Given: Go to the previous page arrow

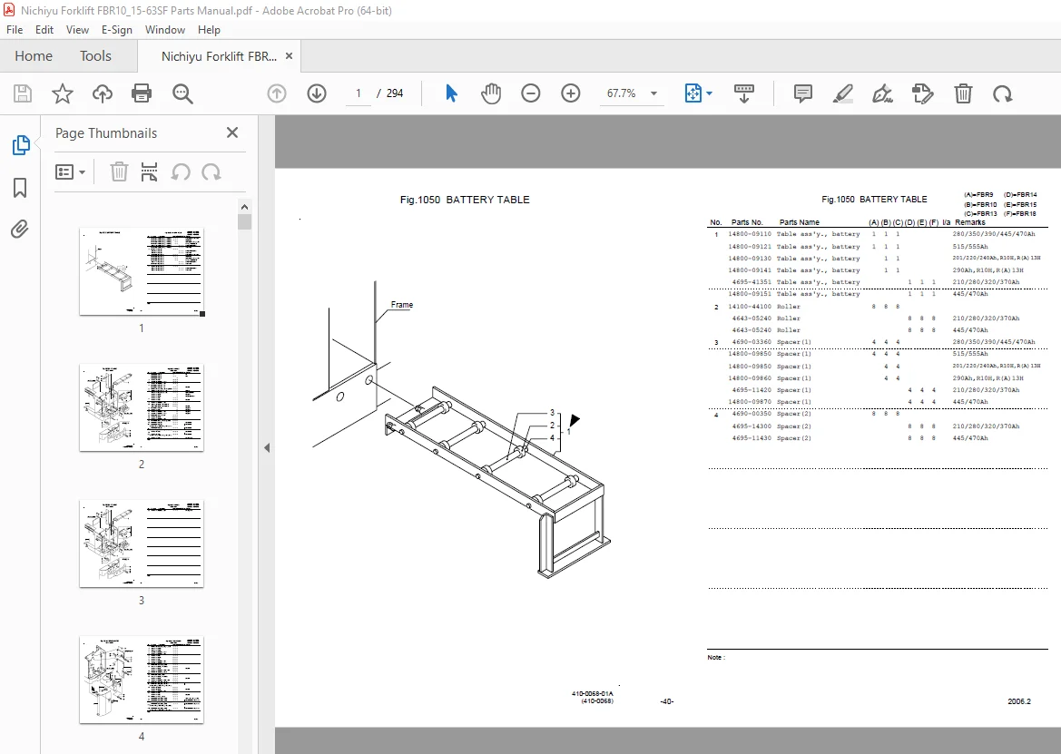Looking at the screenshot, I should (x=277, y=93).
